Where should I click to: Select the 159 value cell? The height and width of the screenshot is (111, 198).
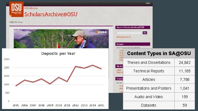point(185,97)
